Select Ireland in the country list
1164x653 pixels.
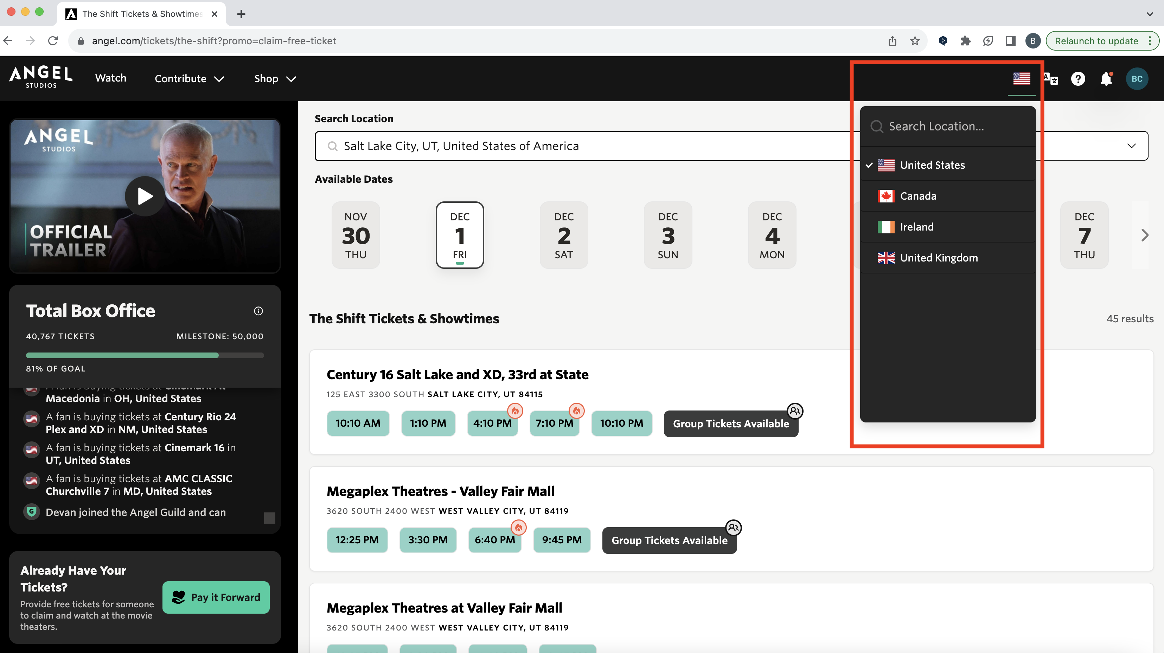tap(916, 227)
